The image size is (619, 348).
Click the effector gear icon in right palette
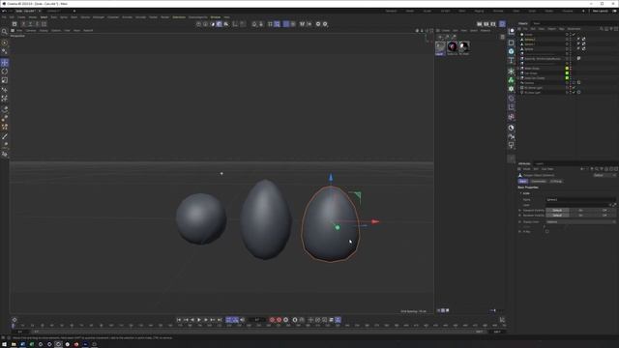point(512,89)
